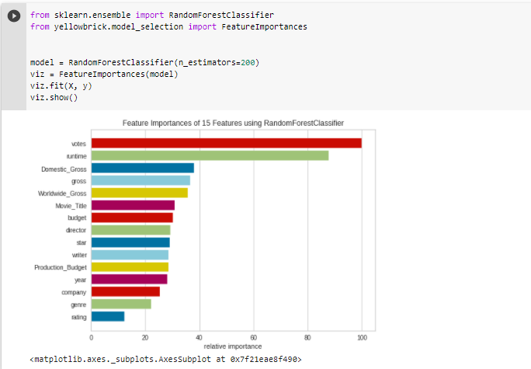531x369 pixels.
Task: Click the runtime axis label
Action: 77,156
